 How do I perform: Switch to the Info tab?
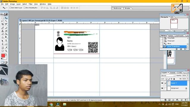[172, 17]
